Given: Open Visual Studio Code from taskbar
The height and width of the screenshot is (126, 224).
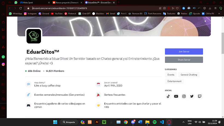Looking at the screenshot, I should click(x=162, y=122).
